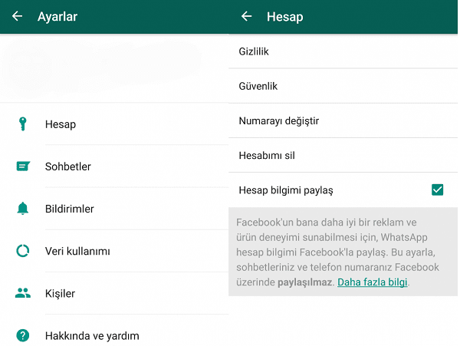Click the Hesap bilgimi paylaş label
The image size is (460, 346).
[286, 190]
